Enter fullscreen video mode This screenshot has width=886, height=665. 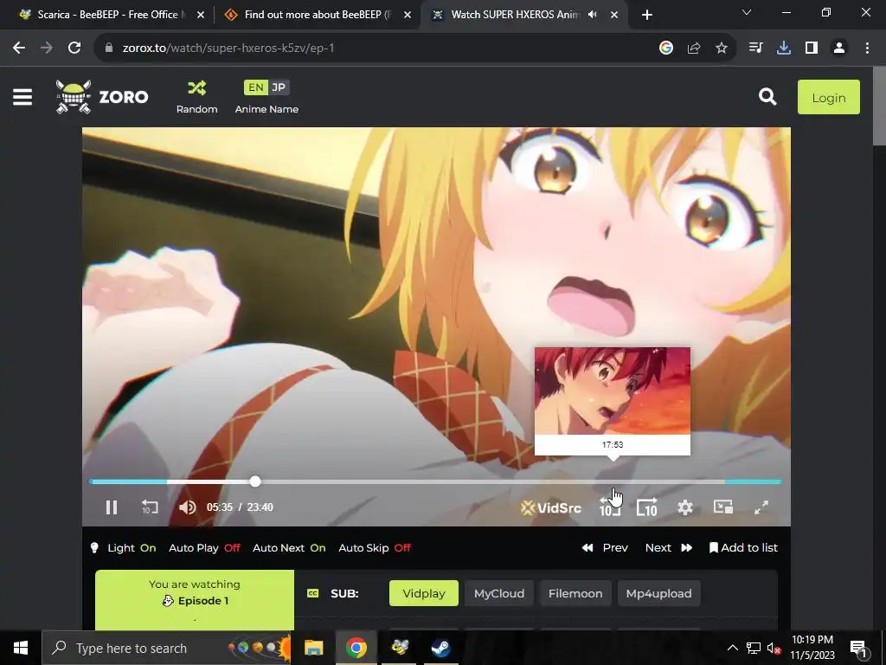tap(761, 507)
